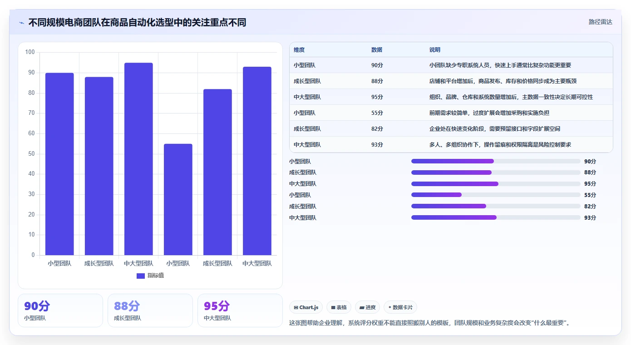Click the 路径雷达 label in the header

[x=600, y=22]
